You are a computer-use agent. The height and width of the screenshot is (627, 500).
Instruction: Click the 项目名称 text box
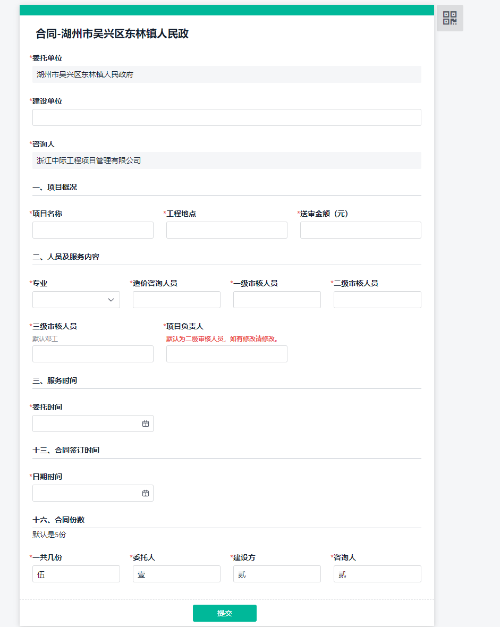coord(93,230)
